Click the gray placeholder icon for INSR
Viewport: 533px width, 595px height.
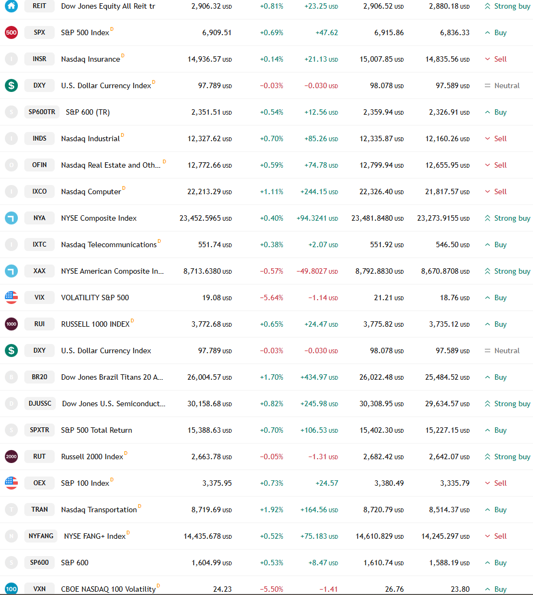point(11,59)
